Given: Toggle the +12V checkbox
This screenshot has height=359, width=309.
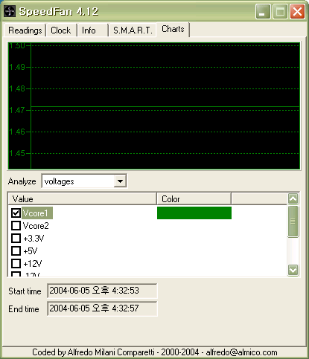Looking at the screenshot, I should [x=16, y=263].
